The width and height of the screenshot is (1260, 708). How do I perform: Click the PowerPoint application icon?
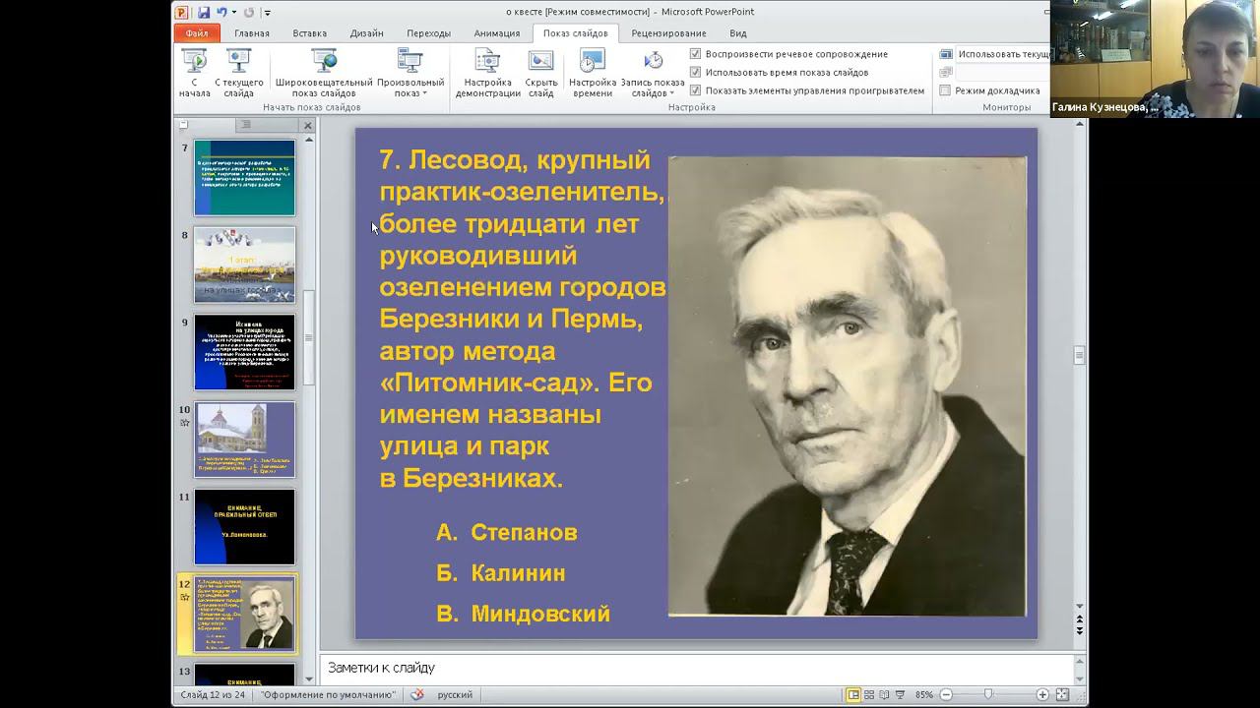pyautogui.click(x=182, y=12)
